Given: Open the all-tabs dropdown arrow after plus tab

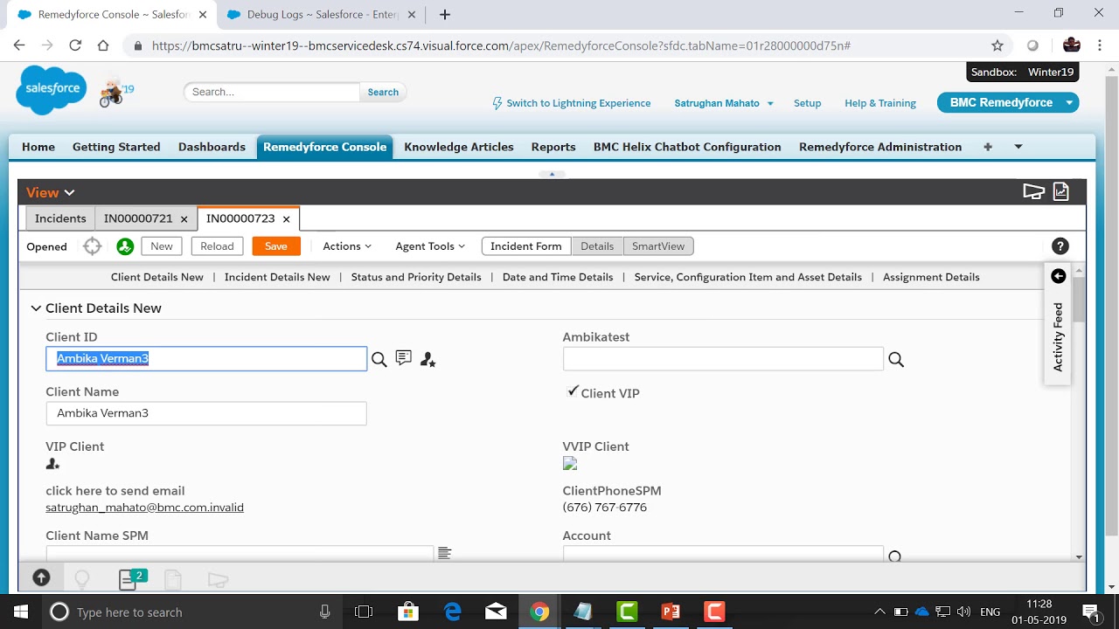Looking at the screenshot, I should point(1018,147).
